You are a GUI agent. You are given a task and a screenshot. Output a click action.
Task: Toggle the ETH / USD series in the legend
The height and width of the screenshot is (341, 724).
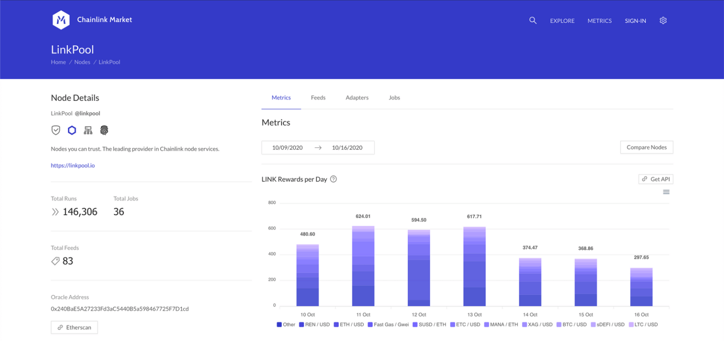349,325
